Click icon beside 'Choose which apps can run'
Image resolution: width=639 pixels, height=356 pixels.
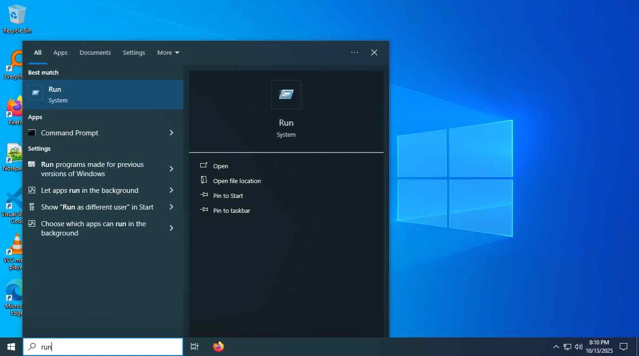coord(32,223)
